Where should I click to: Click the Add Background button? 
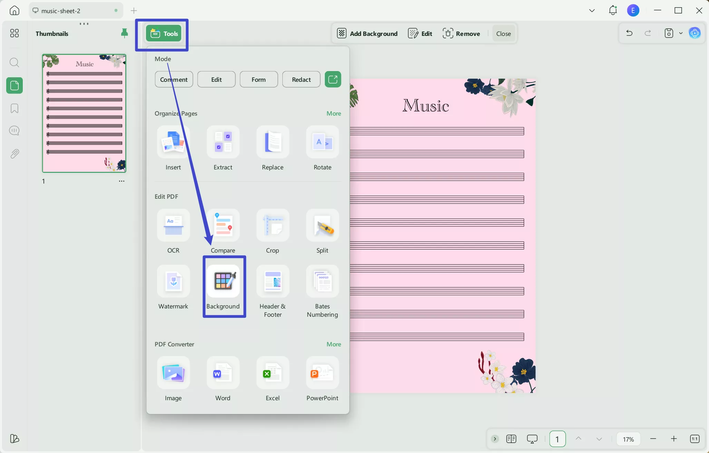367,33
